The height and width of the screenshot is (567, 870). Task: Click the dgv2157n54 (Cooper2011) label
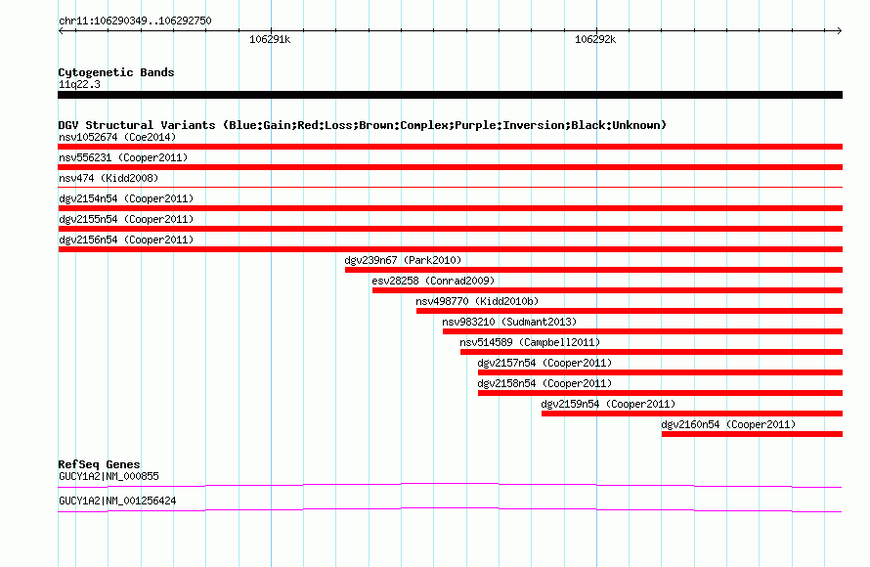pos(544,363)
